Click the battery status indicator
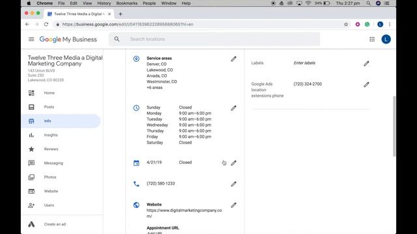The image size is (417, 234). [323, 3]
